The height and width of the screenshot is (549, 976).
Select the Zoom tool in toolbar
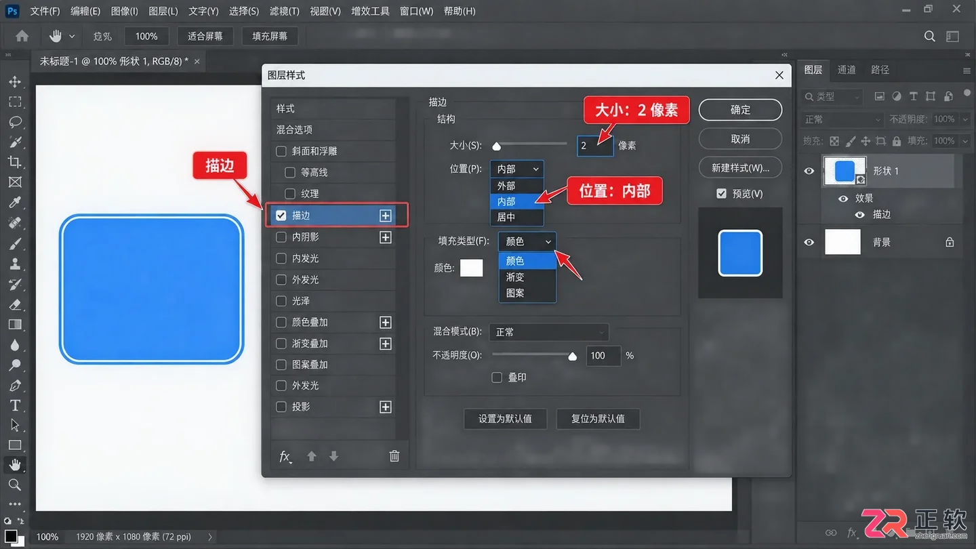tap(15, 485)
